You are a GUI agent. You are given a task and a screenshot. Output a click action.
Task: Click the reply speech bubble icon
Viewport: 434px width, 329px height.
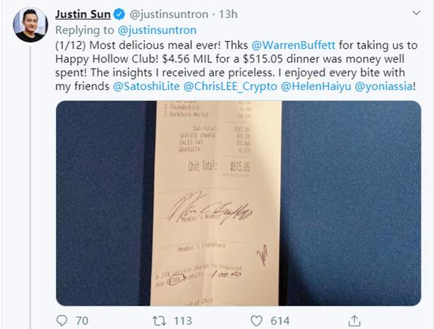coord(62,320)
